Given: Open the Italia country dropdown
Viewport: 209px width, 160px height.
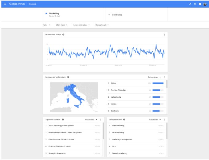Looking at the screenshot, I should (x=46, y=25).
